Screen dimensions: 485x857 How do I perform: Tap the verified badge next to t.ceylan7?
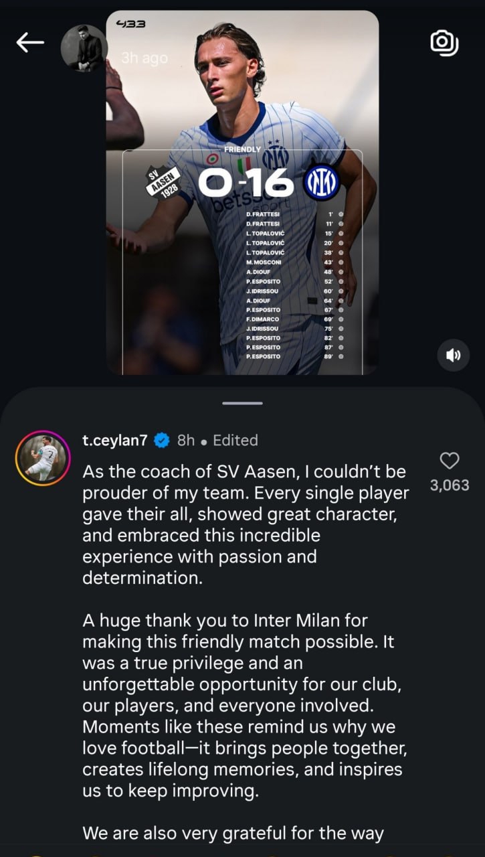(161, 440)
